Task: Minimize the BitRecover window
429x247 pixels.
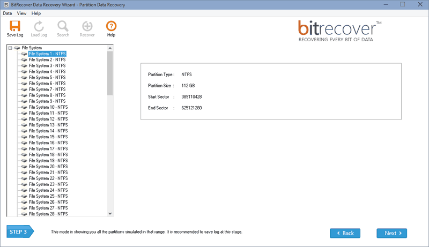Action: (386, 5)
